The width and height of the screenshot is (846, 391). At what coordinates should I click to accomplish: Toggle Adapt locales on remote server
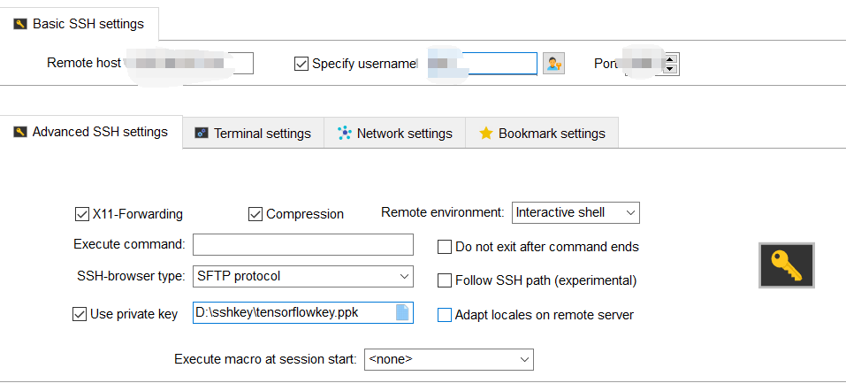445,314
